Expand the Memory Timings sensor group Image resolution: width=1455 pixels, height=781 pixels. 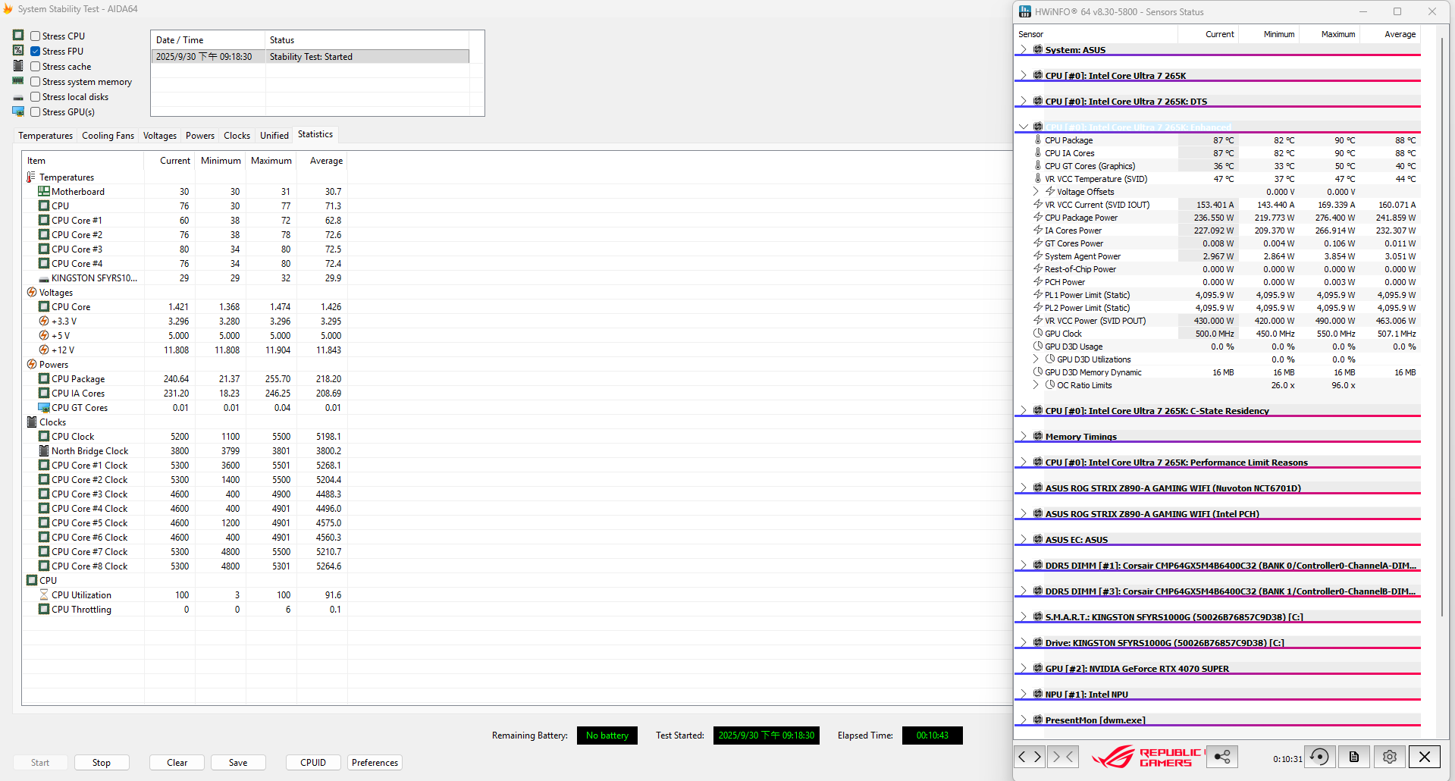pyautogui.click(x=1023, y=436)
